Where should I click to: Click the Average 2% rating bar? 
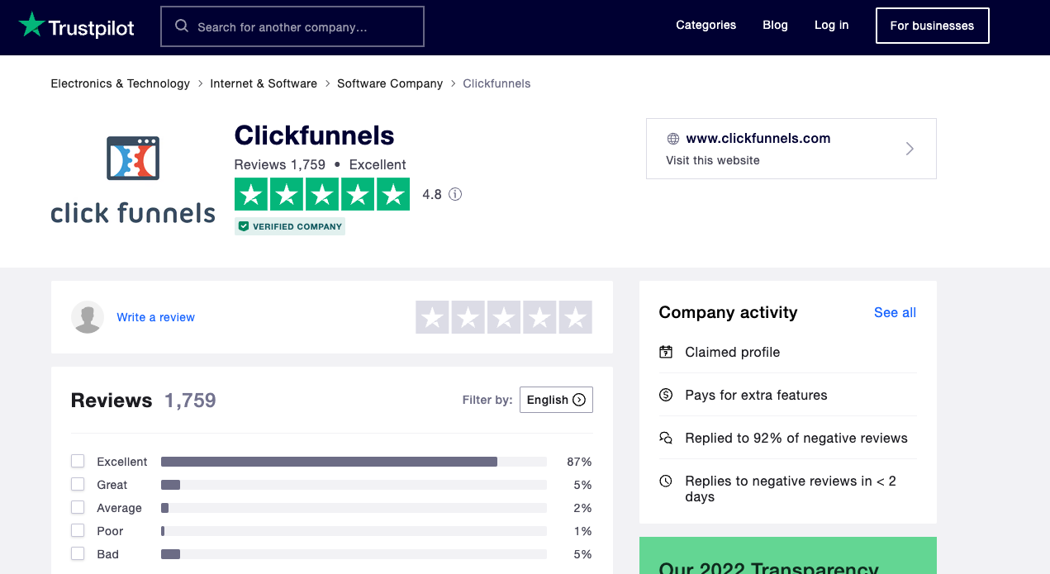354,508
